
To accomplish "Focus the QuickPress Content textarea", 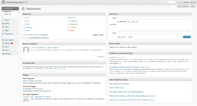I will 154,26.
